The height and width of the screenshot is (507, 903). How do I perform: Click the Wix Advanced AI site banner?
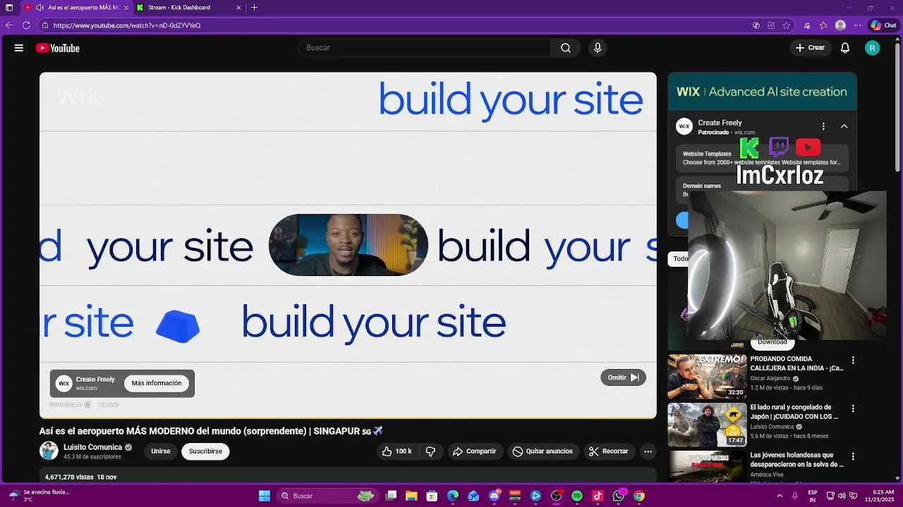click(x=762, y=92)
